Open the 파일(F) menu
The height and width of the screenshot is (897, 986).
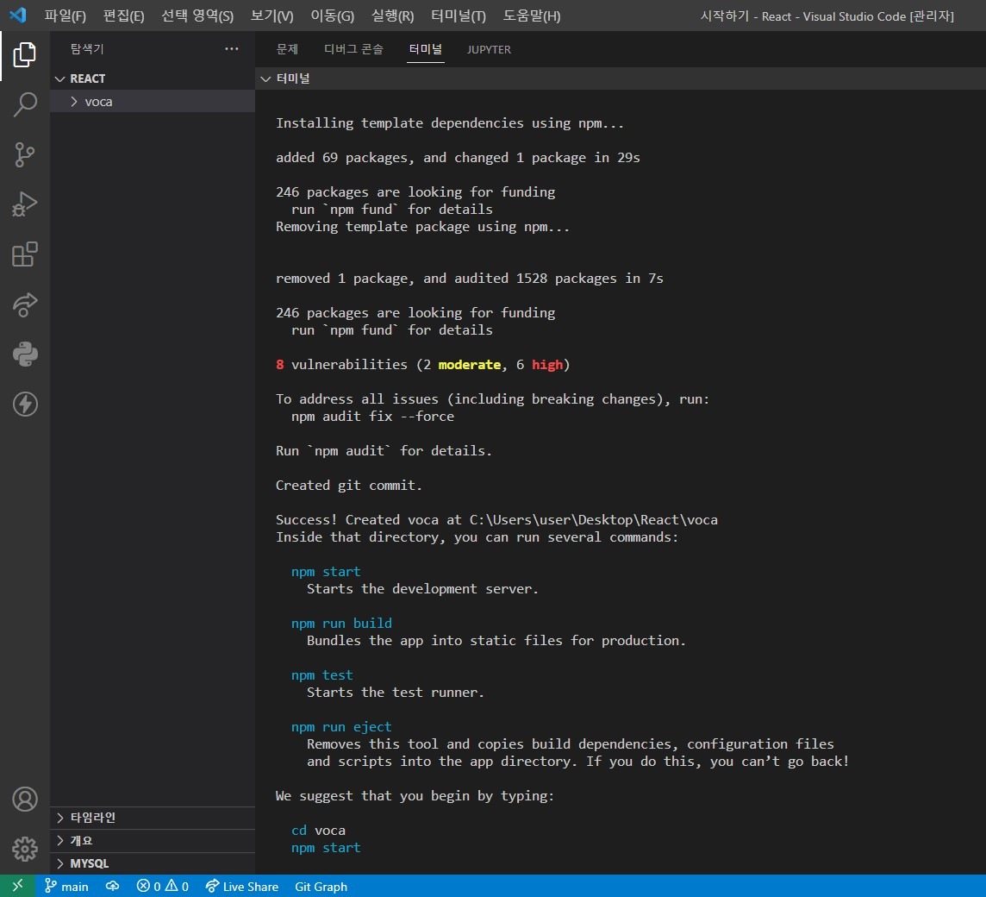pos(65,16)
